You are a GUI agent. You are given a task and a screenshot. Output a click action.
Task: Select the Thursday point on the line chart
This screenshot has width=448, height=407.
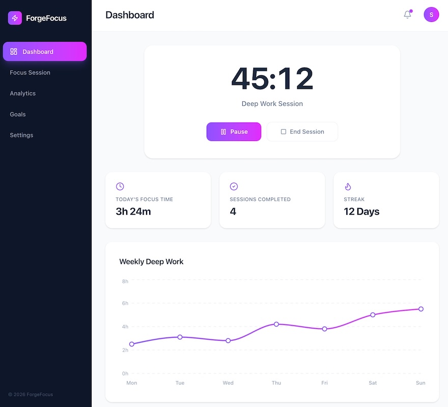tap(276, 324)
